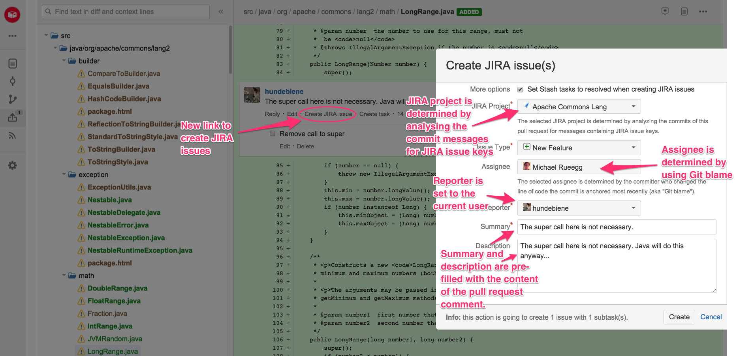Open IntRange.java in the file tree
Image resolution: width=737 pixels, height=356 pixels.
coord(110,326)
